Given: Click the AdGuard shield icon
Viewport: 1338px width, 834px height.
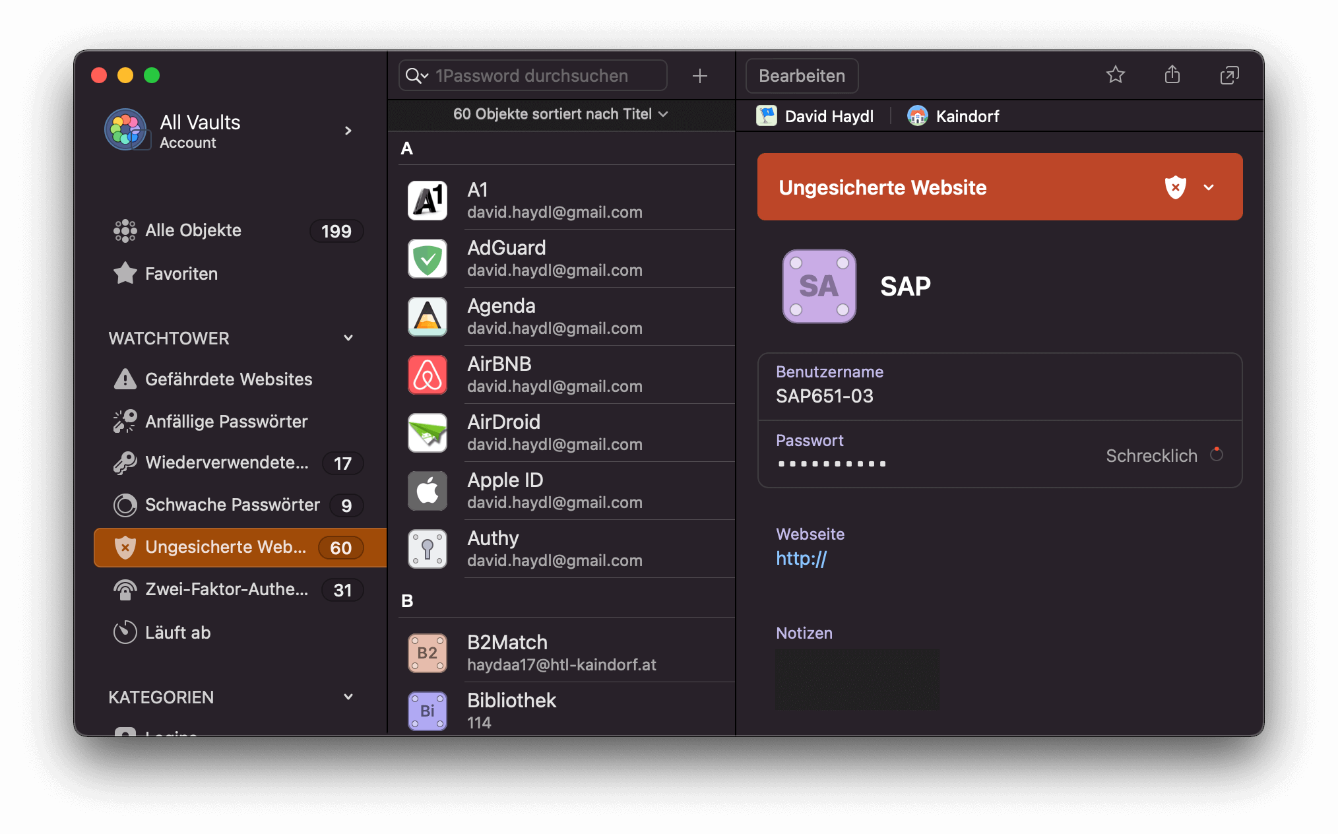Looking at the screenshot, I should (428, 259).
